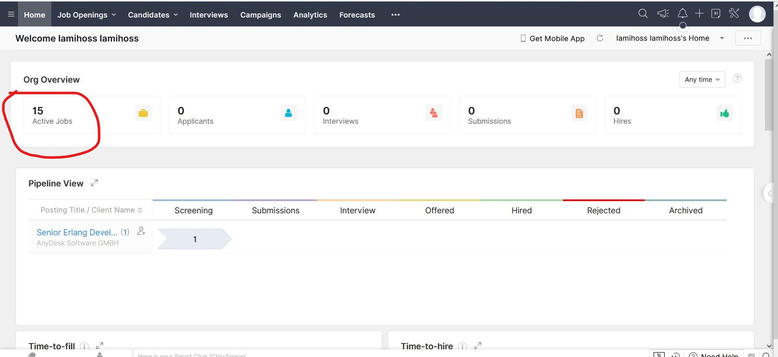Open the page options ellipsis button
Viewport: 778px width, 357px height.
(748, 38)
